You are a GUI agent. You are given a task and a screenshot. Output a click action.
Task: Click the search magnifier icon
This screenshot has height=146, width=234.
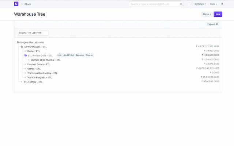pyautogui.click(x=181, y=4)
